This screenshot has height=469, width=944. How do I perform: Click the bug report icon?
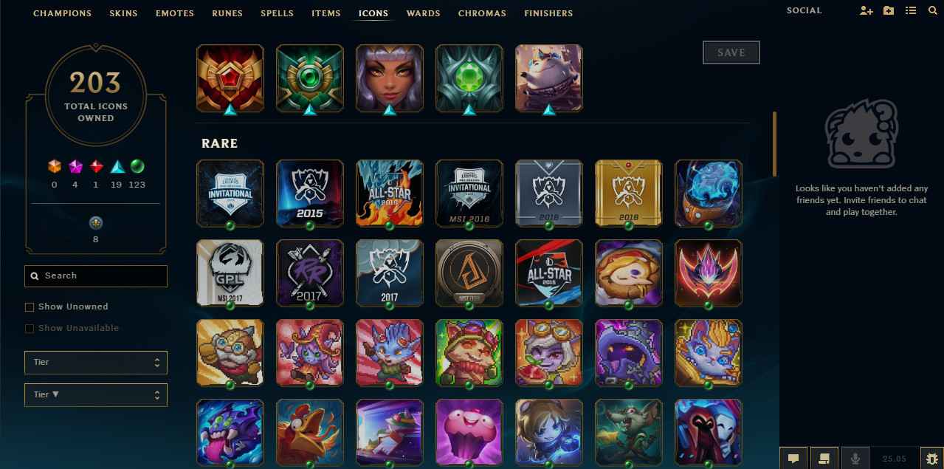point(931,458)
